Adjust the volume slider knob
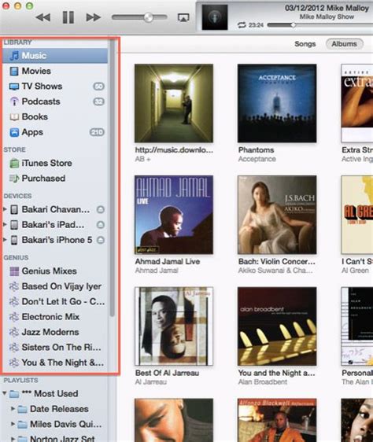Image resolution: width=373 pixels, height=442 pixels. point(148,17)
